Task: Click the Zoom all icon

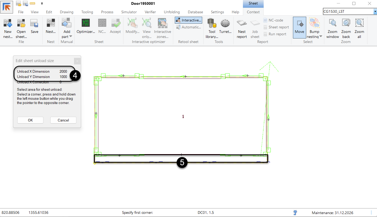Action: click(359, 23)
